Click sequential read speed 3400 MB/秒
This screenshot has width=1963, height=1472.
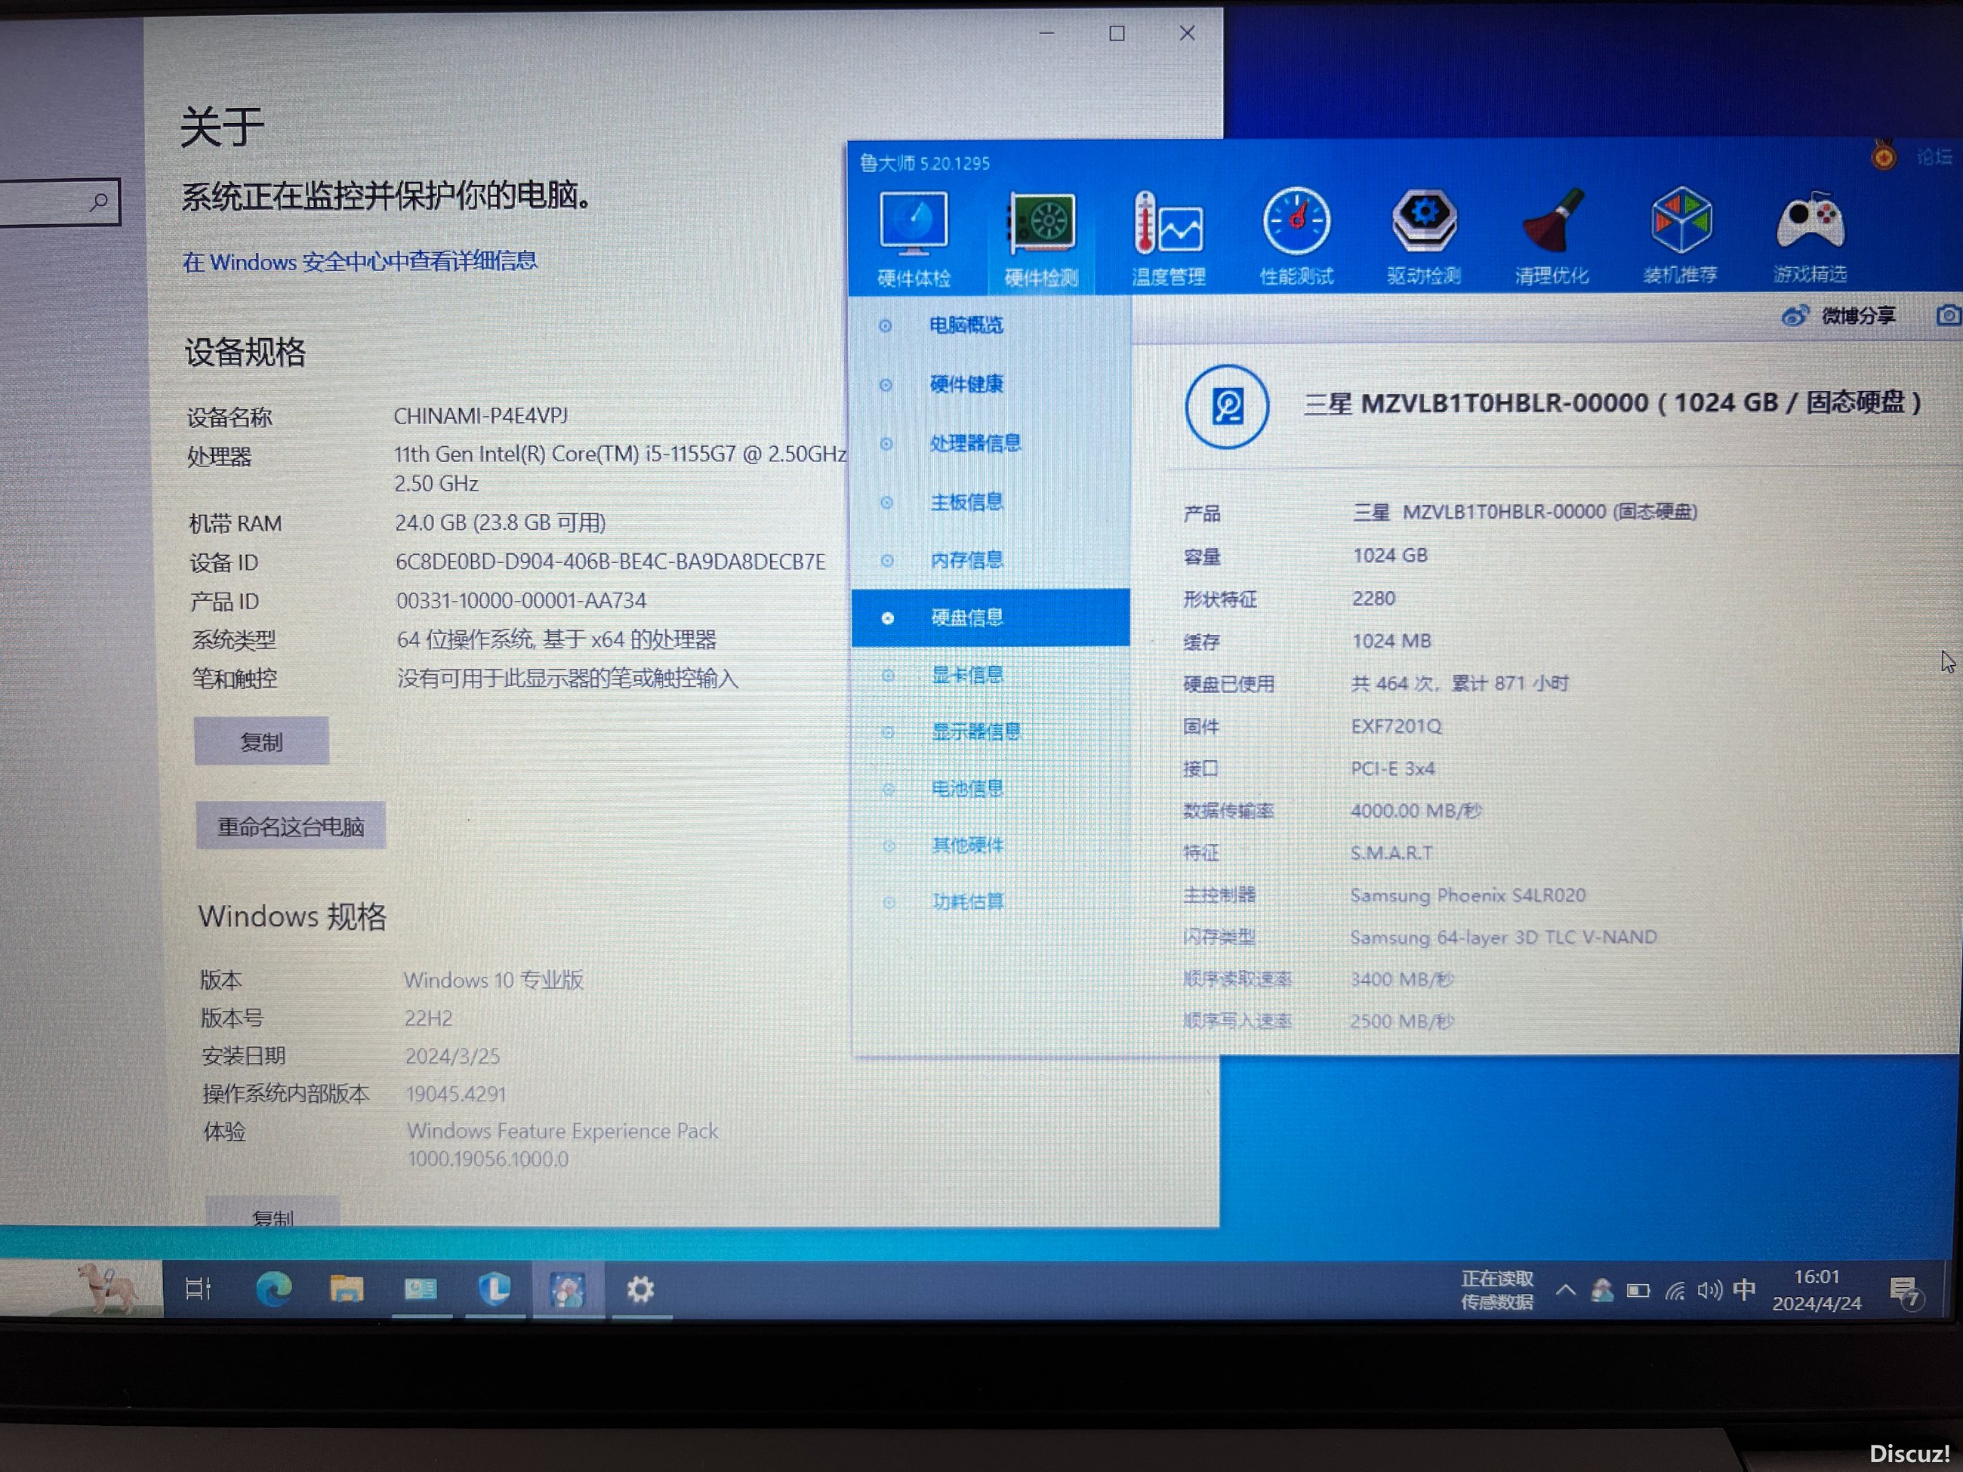[x=1402, y=980]
